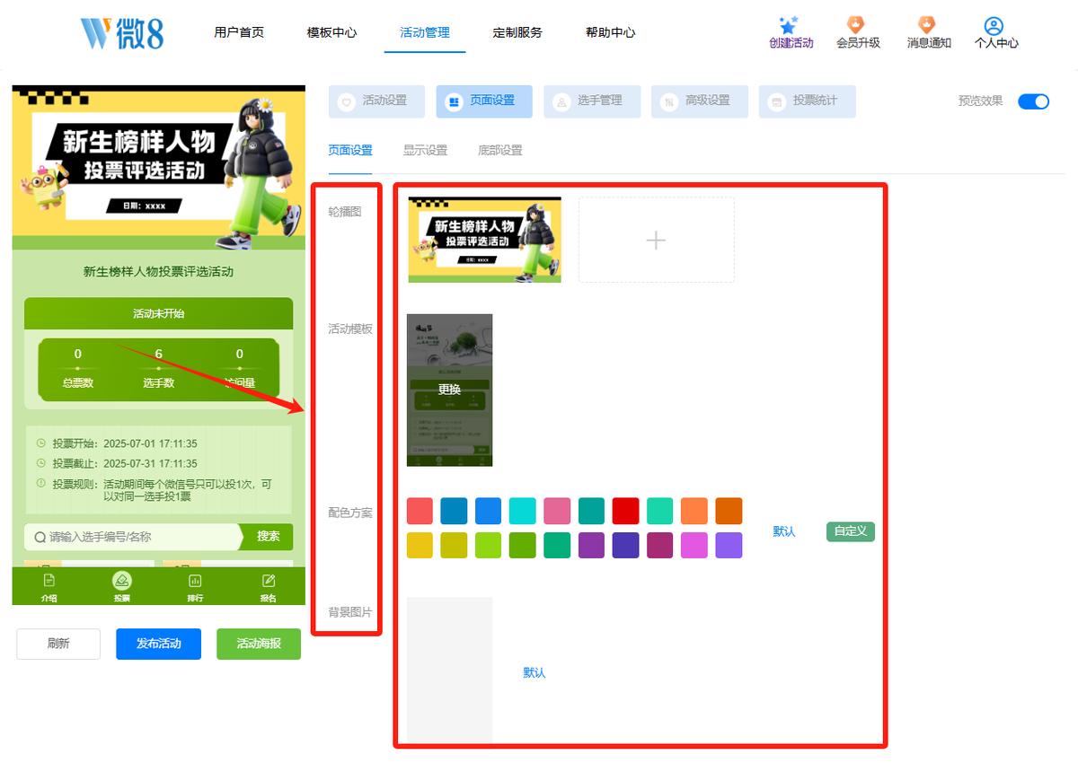
Task: Pick the lime green swatch
Action: coord(489,545)
